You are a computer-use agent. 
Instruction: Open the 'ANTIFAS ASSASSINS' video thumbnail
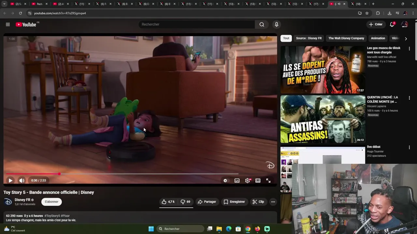tap(323, 119)
